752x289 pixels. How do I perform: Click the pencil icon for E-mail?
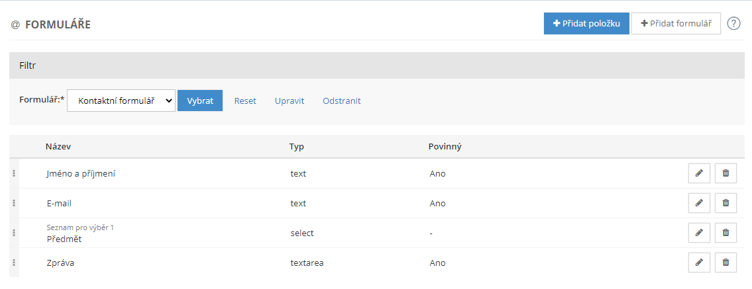pos(699,203)
